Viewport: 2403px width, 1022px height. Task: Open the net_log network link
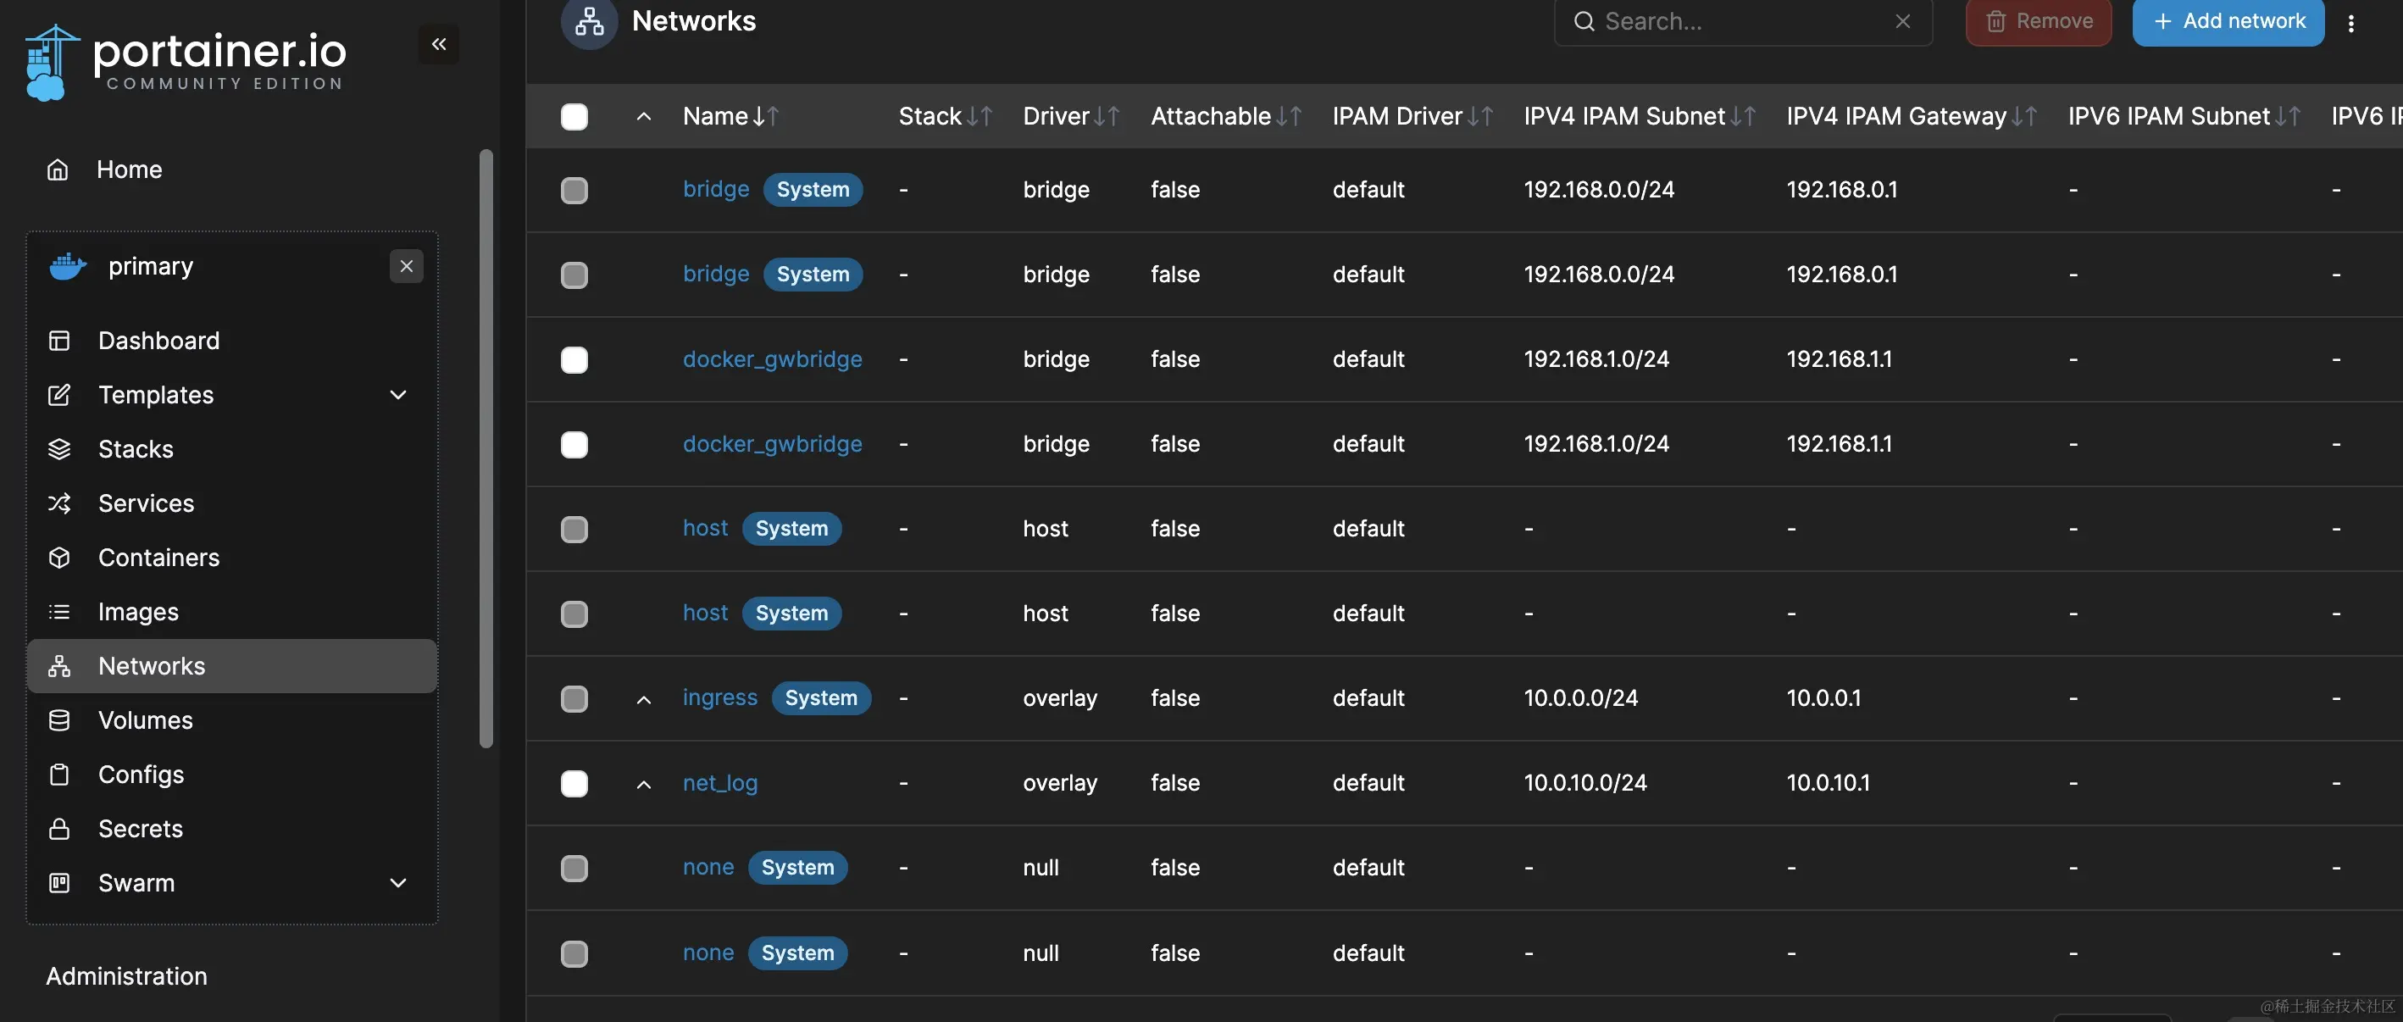tap(719, 783)
